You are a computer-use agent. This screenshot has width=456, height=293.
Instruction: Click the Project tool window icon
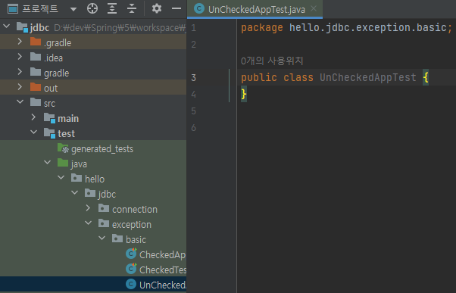click(13, 9)
